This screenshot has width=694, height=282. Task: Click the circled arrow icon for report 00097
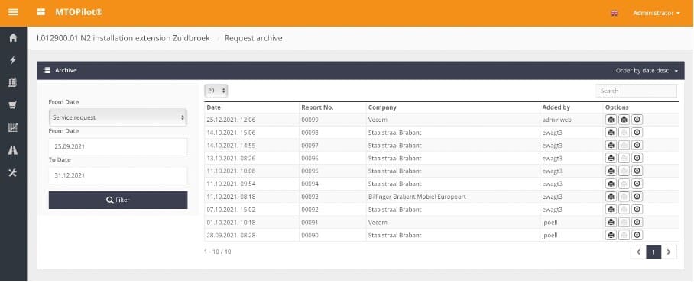(x=637, y=146)
